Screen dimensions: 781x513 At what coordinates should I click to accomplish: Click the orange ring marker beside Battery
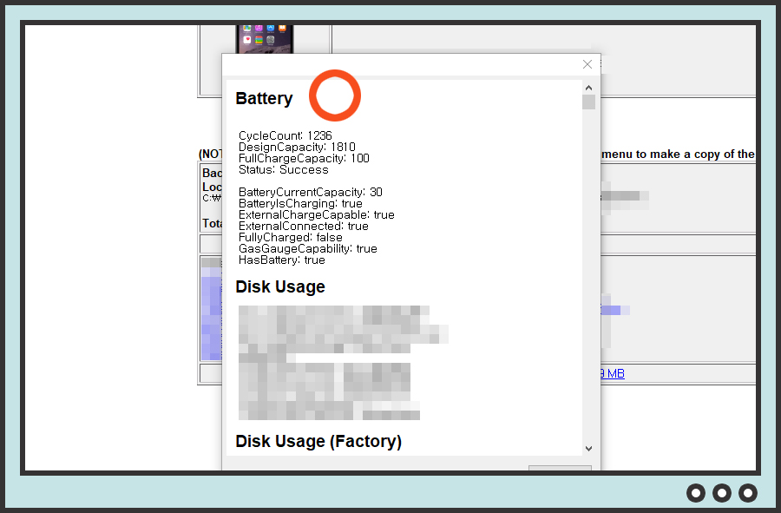pyautogui.click(x=334, y=95)
